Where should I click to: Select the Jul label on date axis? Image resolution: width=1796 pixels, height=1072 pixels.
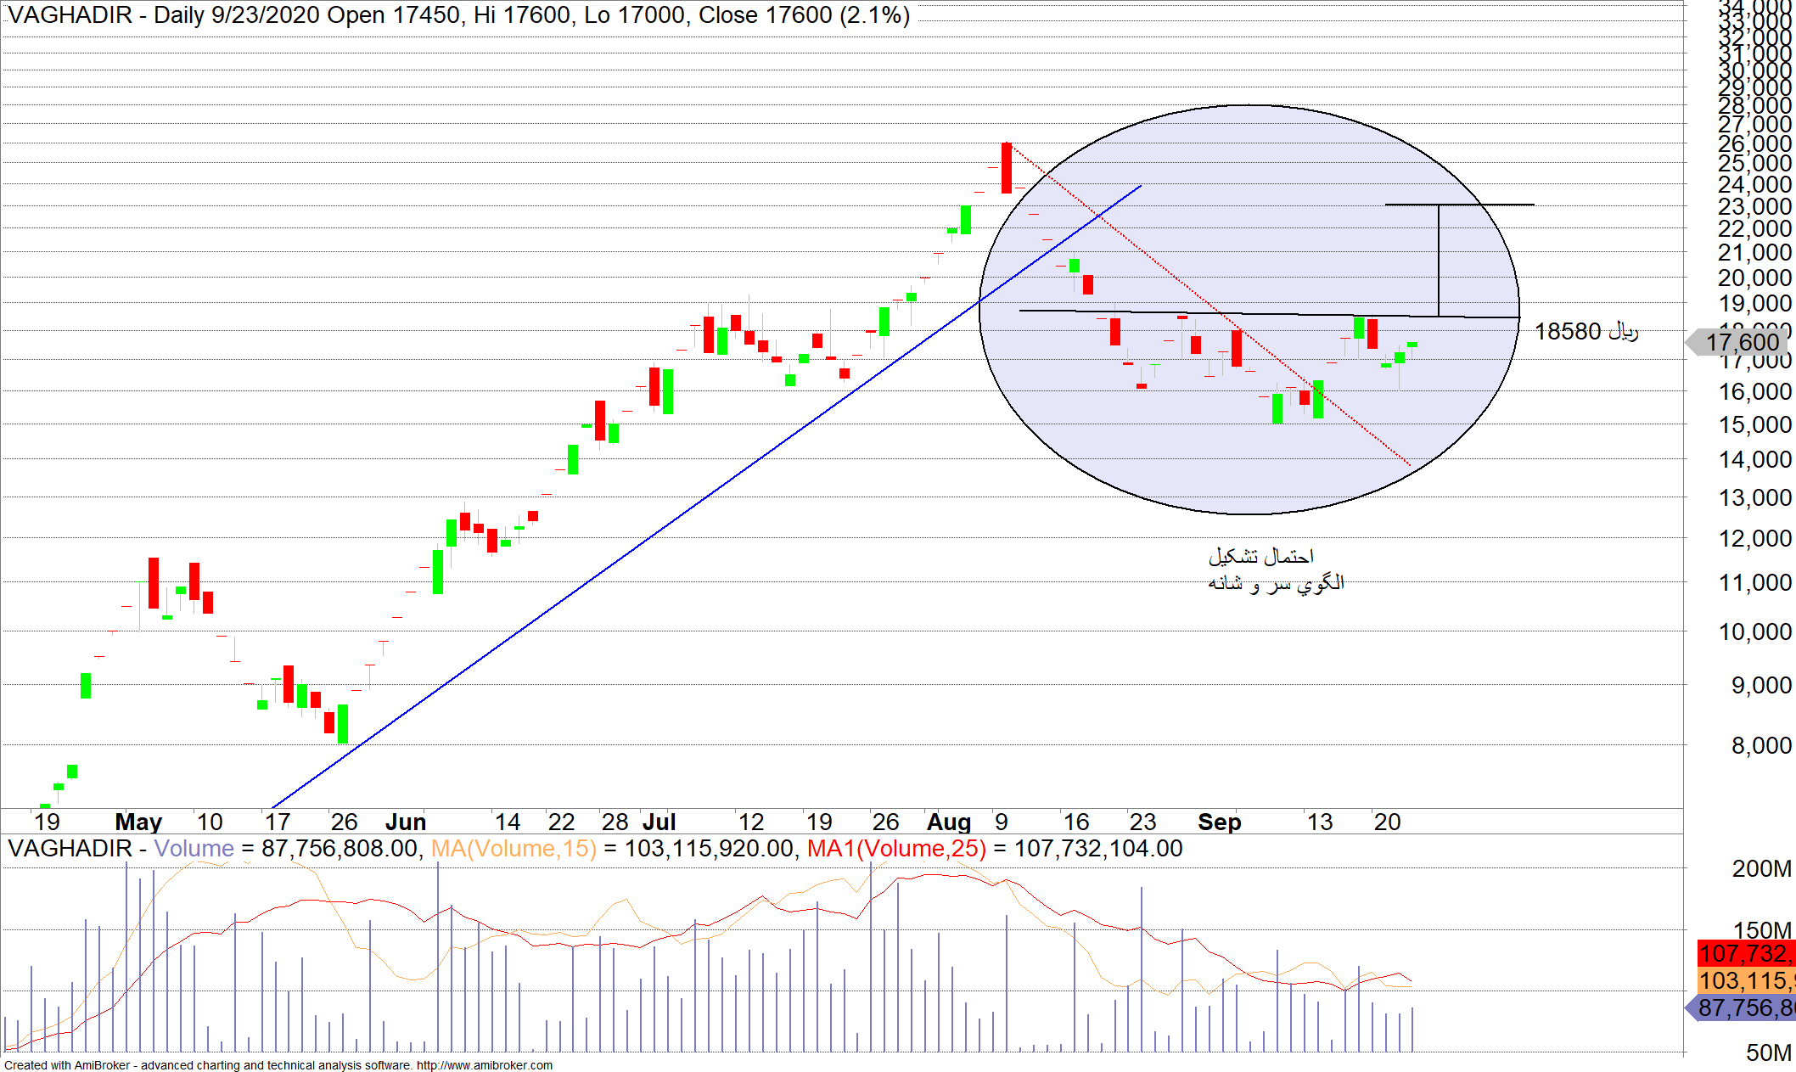[659, 822]
